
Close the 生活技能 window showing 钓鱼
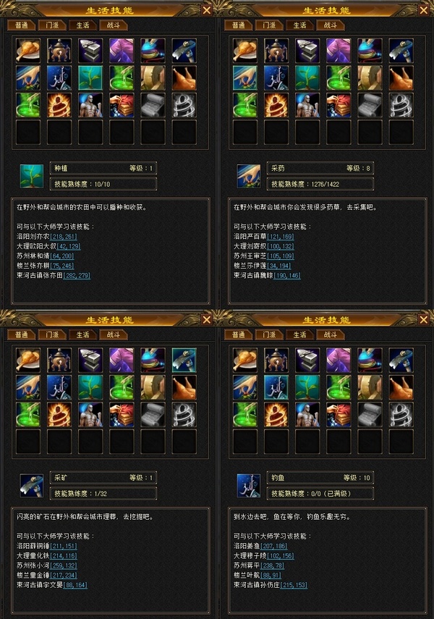pos(424,319)
